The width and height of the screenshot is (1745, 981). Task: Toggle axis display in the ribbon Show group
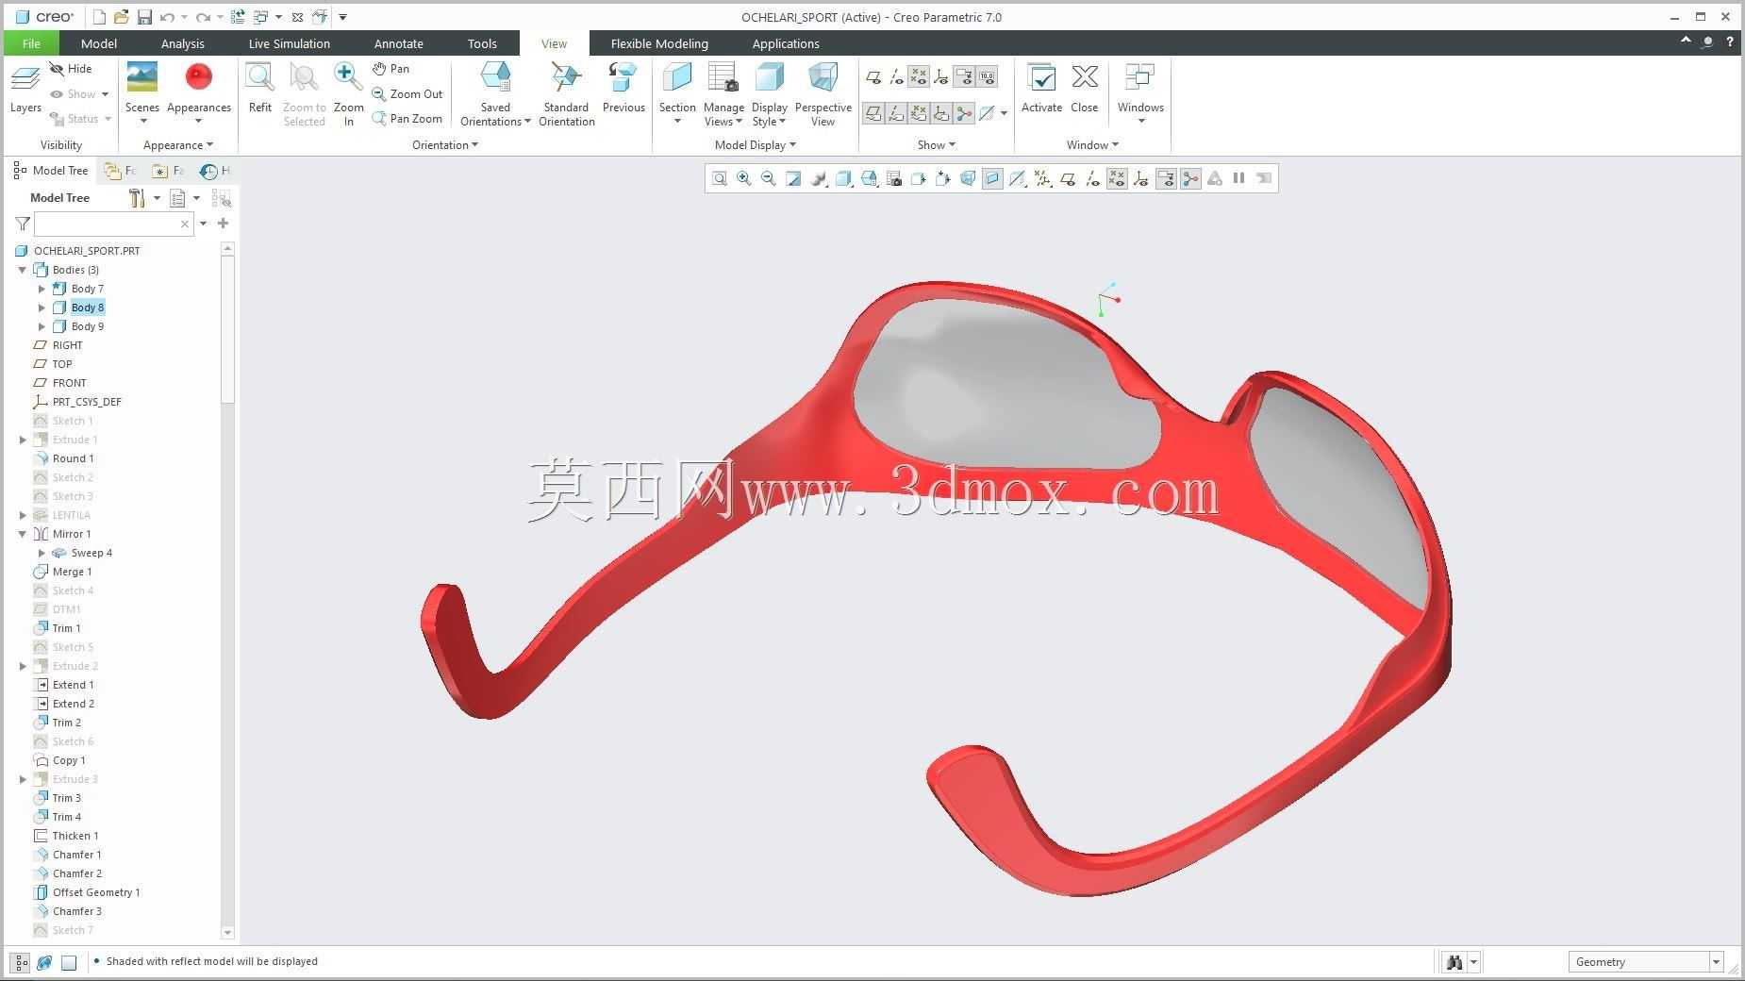point(897,77)
